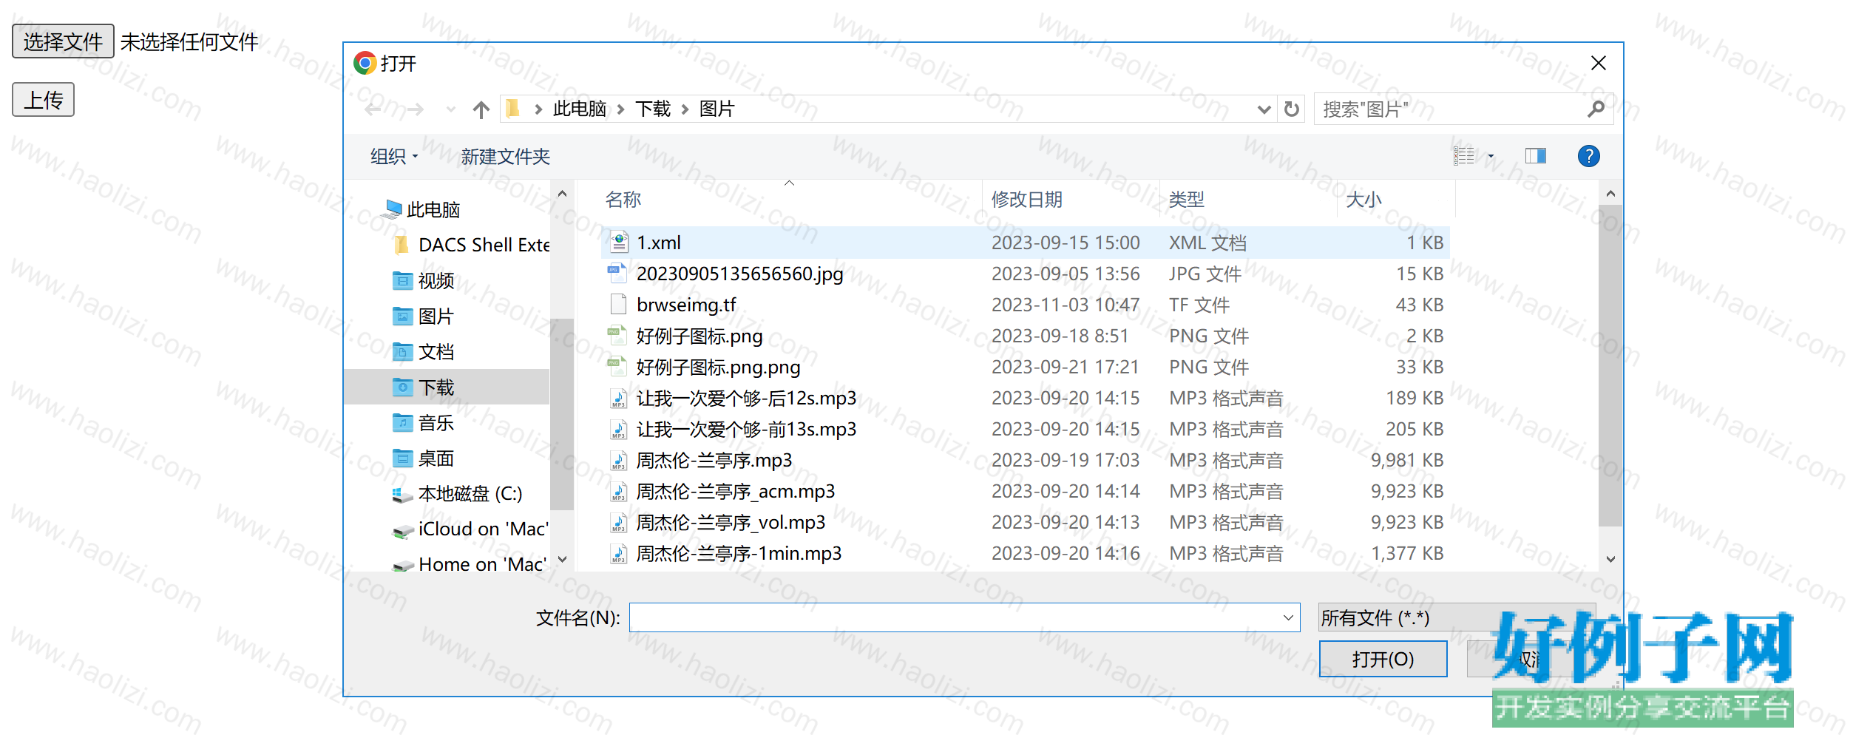This screenshot has width=1853, height=735.
Task: Click the back navigation arrow
Action: coord(373,109)
